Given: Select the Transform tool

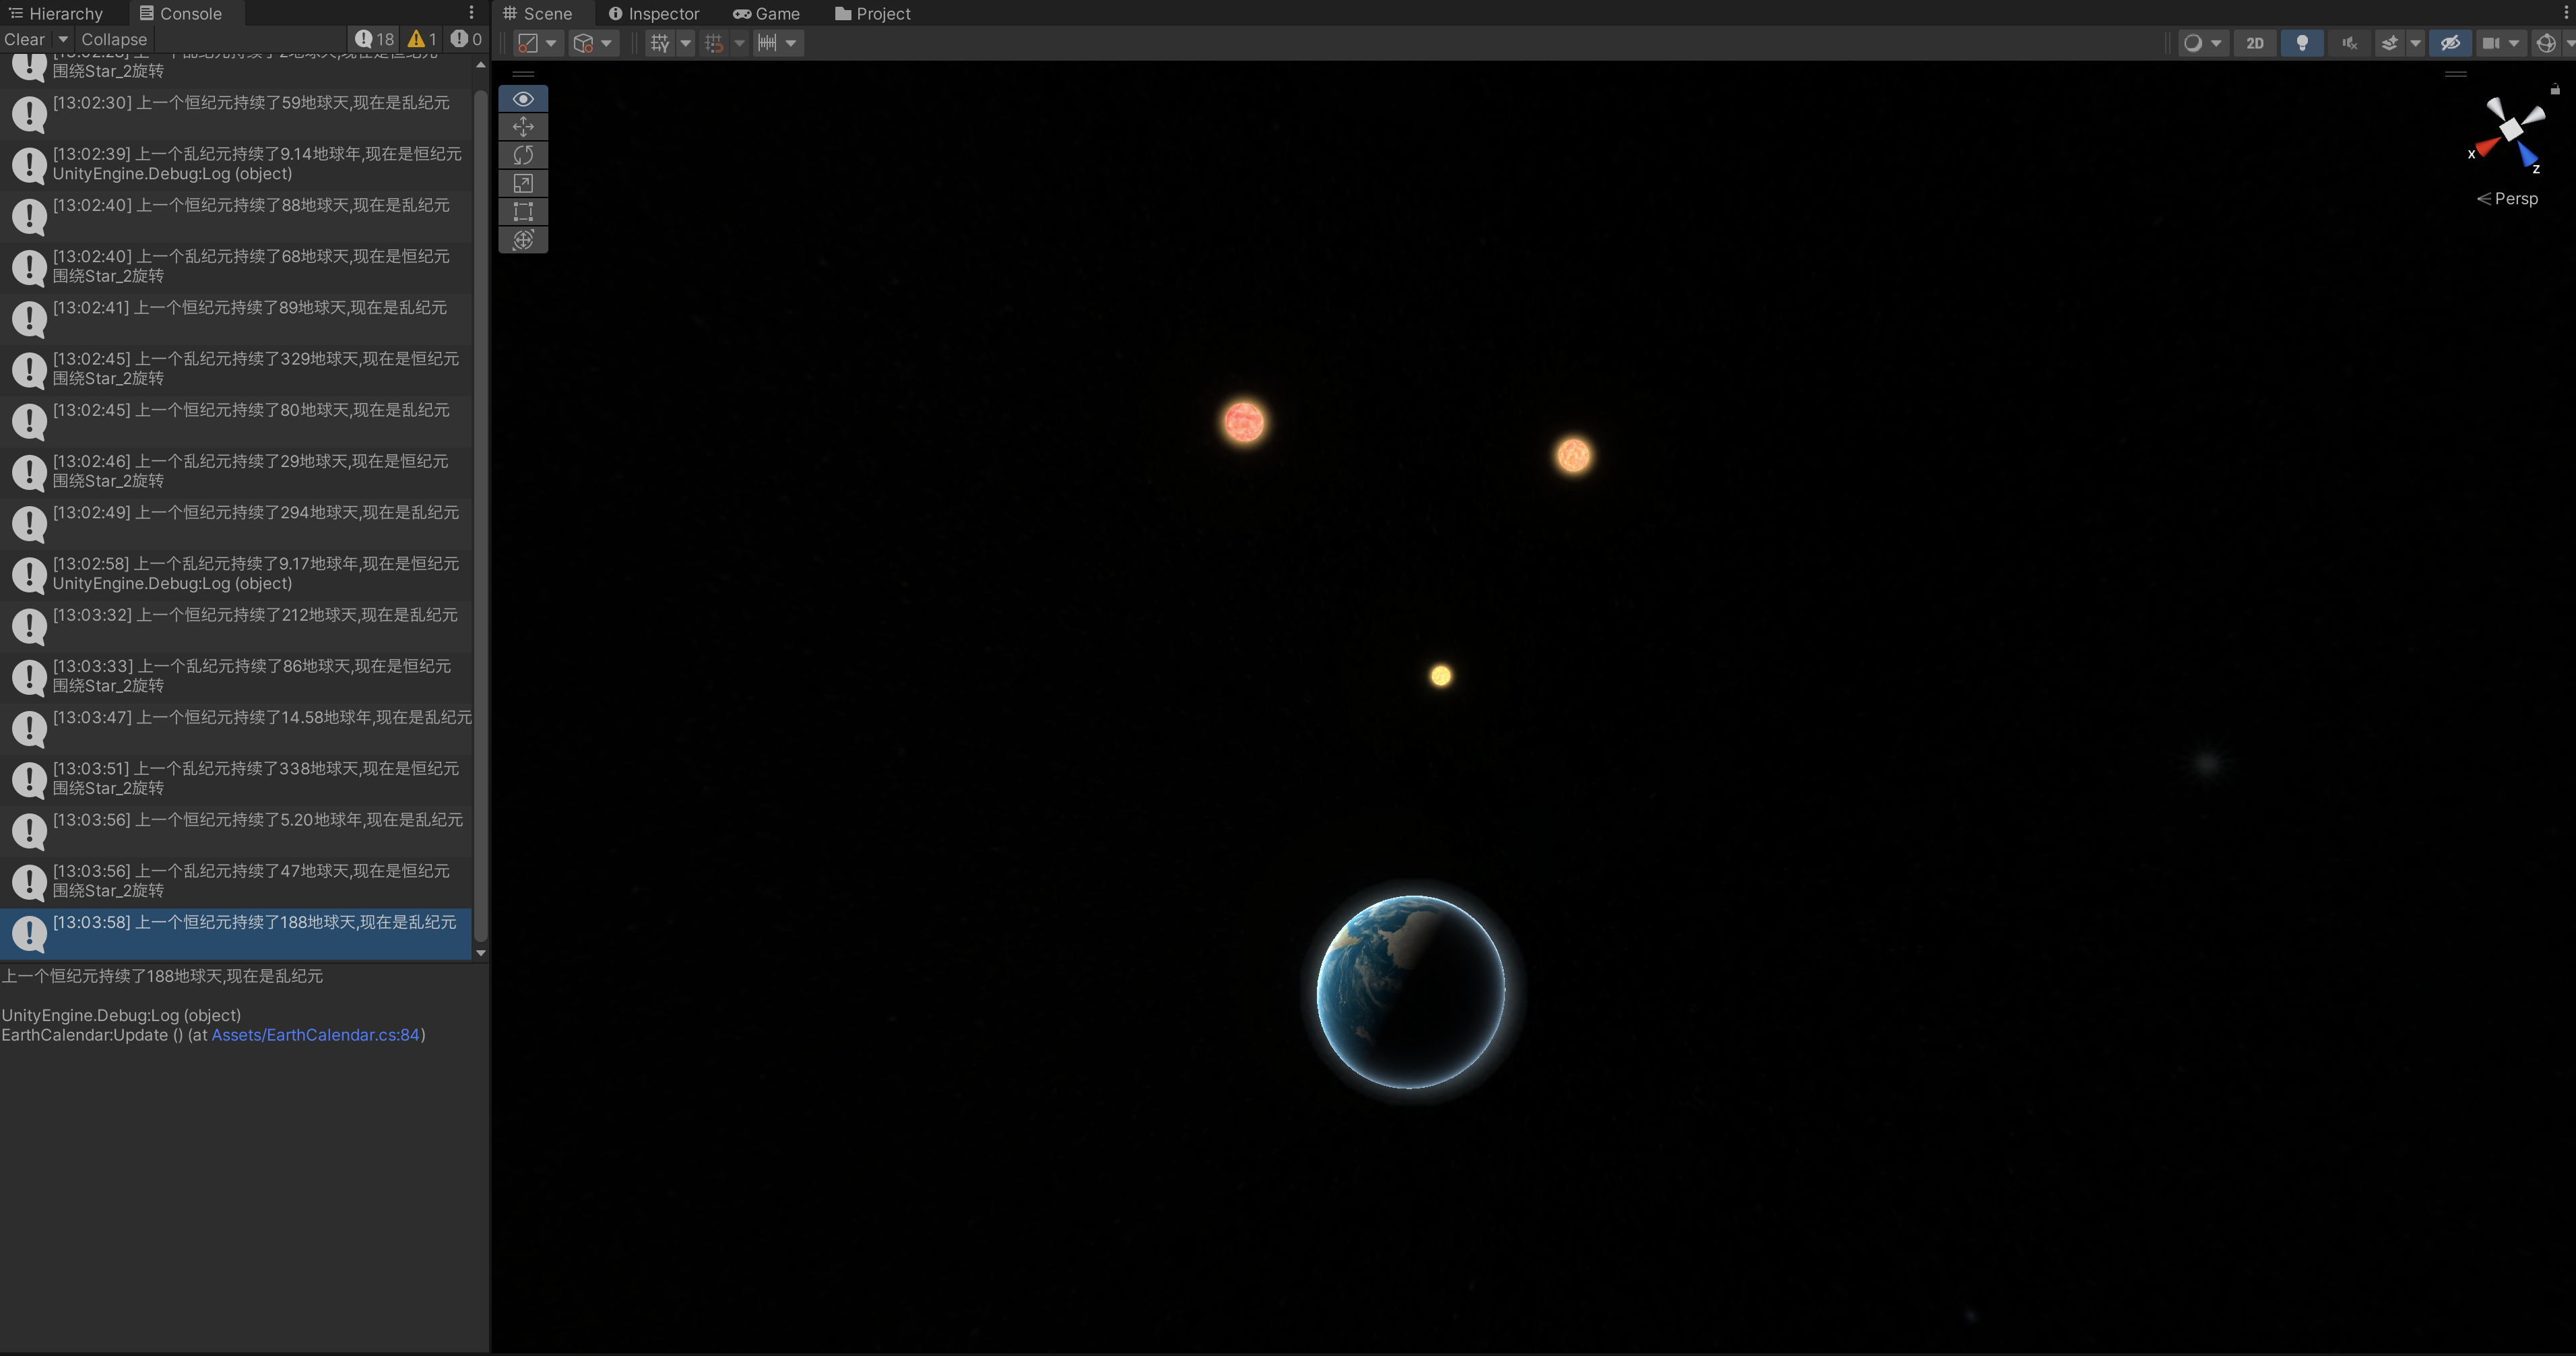Looking at the screenshot, I should click(x=523, y=239).
